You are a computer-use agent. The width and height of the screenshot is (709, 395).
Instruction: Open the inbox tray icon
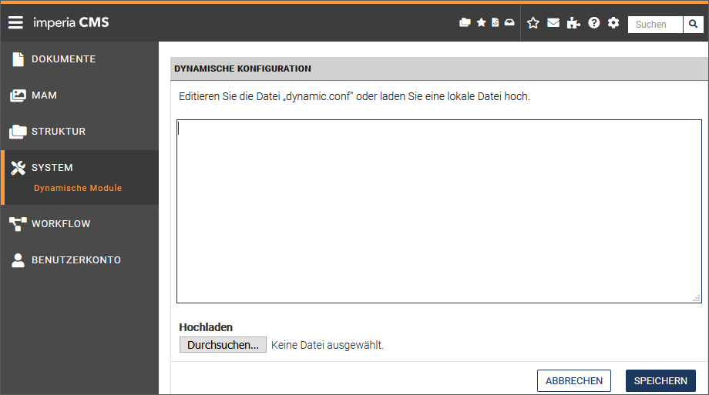509,22
